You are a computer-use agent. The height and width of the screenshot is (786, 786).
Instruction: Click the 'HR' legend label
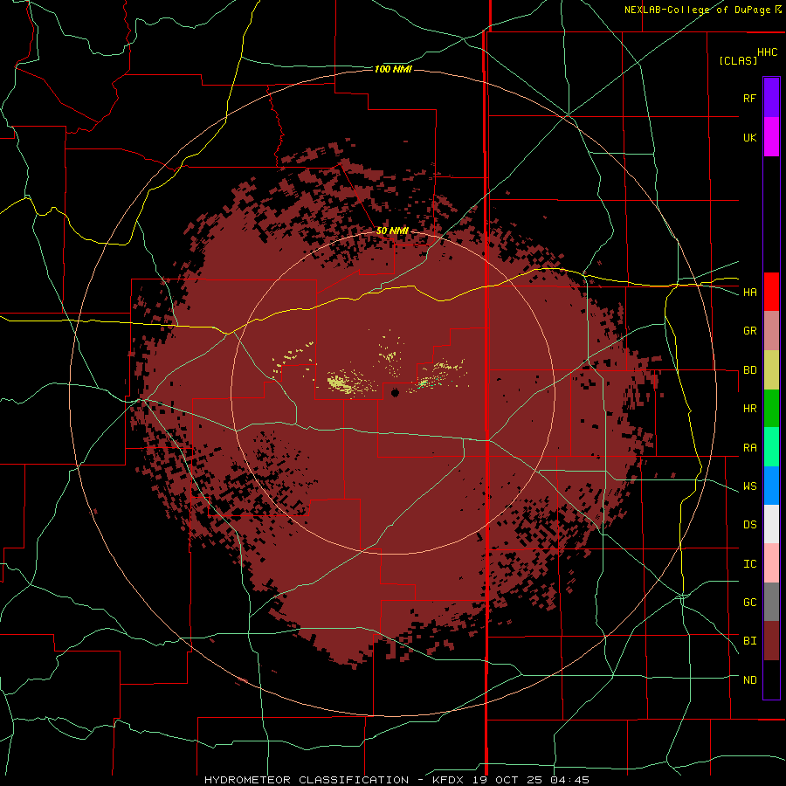pos(749,409)
